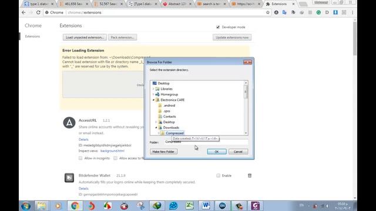This screenshot has width=376, height=211.
Task: Open EndNote from the taskbar
Action: point(222,206)
